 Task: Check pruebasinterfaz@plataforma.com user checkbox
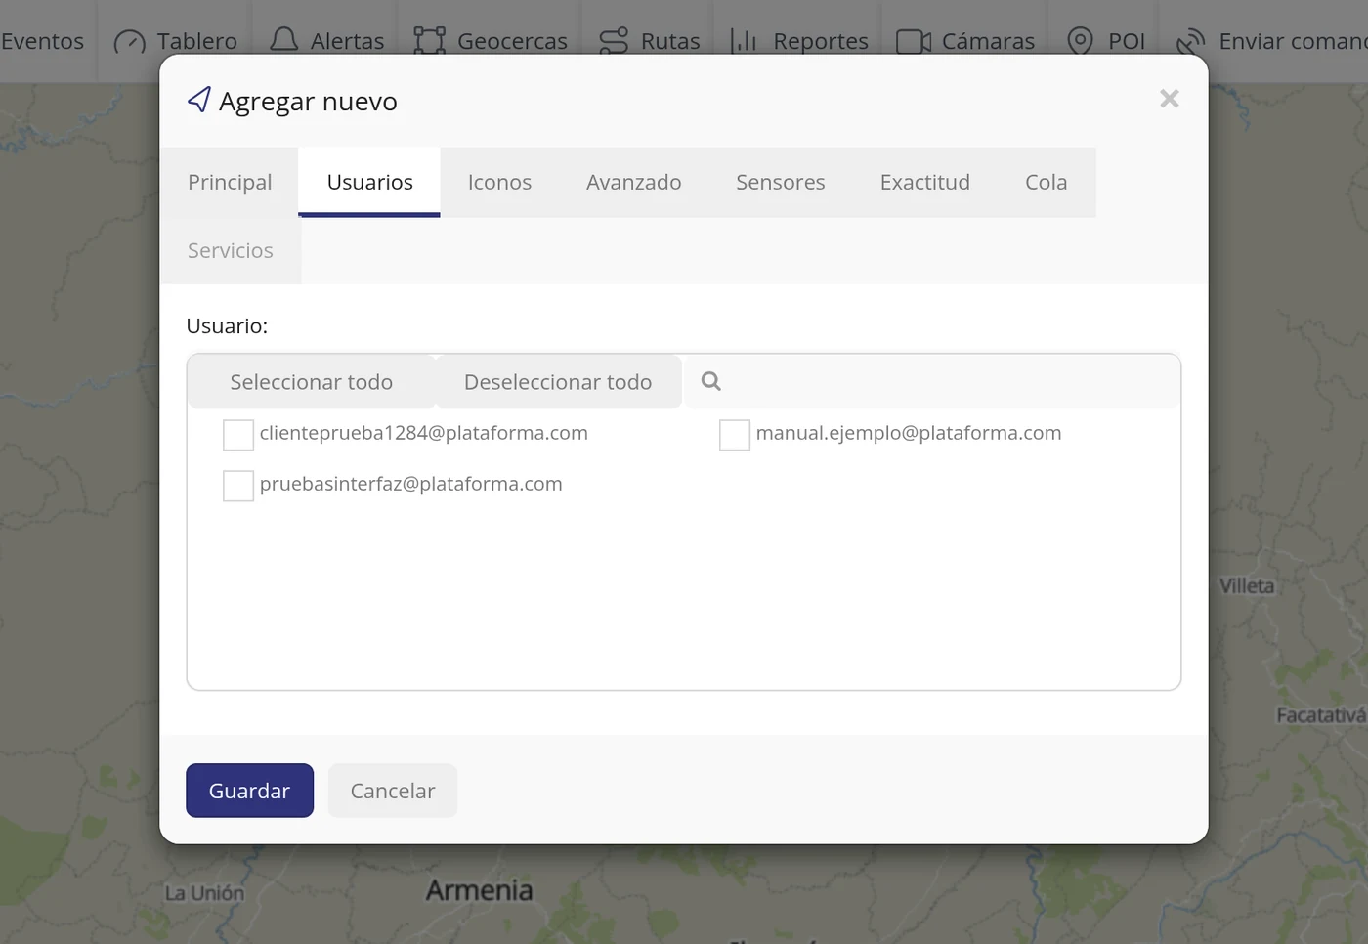pos(238,486)
